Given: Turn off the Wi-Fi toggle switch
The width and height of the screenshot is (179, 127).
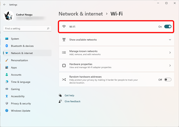Looking at the screenshot, I should (168, 27).
